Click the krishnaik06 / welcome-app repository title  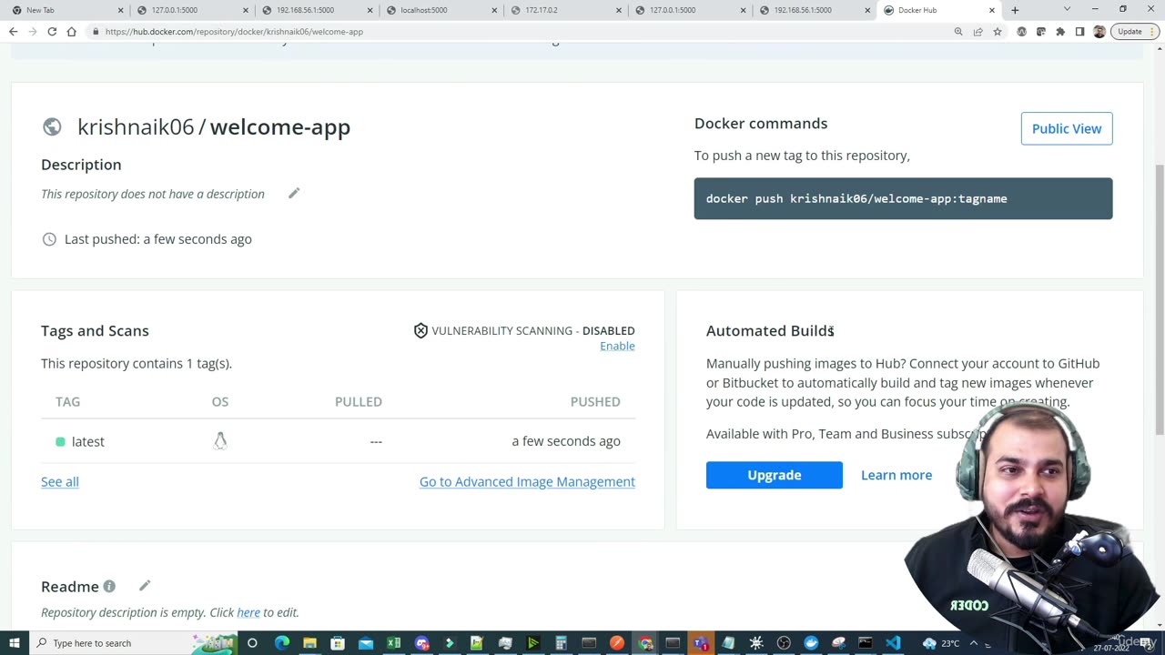coord(214,127)
